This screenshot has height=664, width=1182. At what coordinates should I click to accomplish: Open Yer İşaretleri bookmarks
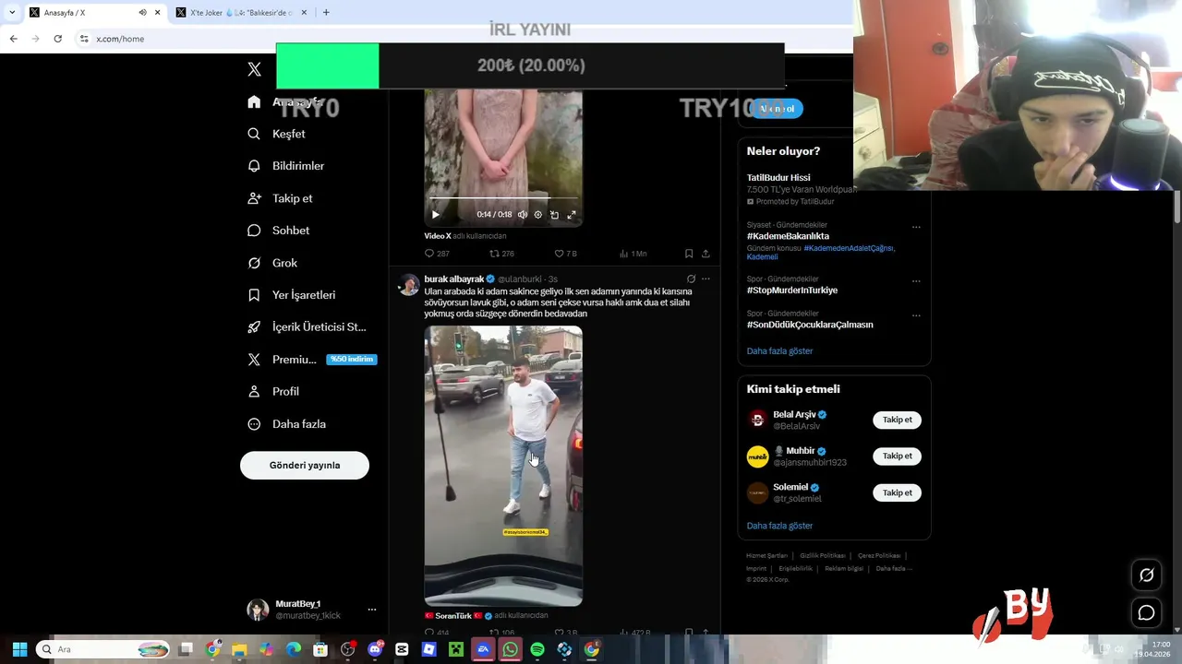(x=291, y=295)
